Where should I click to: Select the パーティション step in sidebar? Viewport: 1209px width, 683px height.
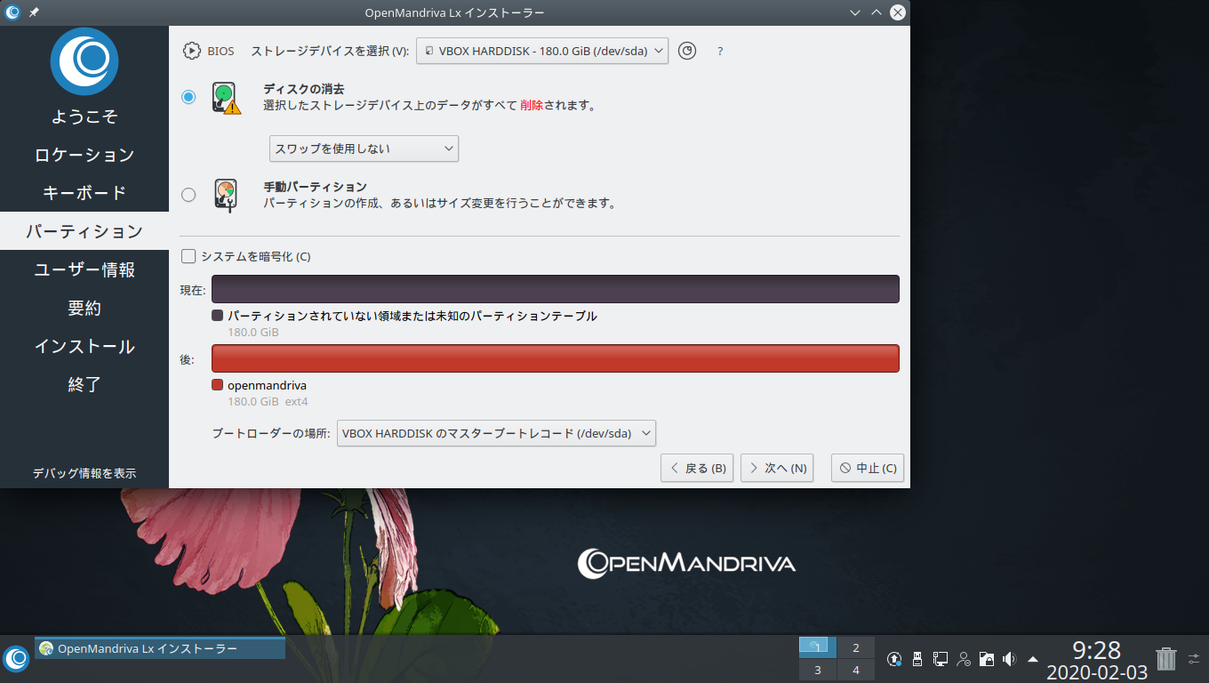click(x=84, y=231)
